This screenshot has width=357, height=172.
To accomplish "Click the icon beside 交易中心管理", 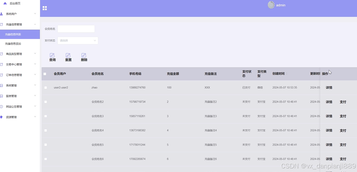I will click(x=1, y=64).
